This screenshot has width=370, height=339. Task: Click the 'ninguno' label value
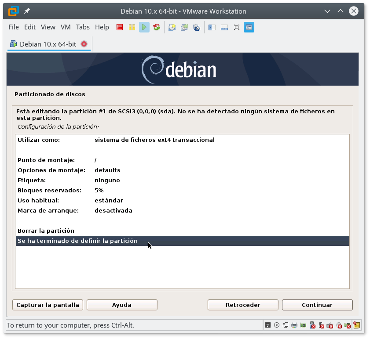(x=107, y=180)
